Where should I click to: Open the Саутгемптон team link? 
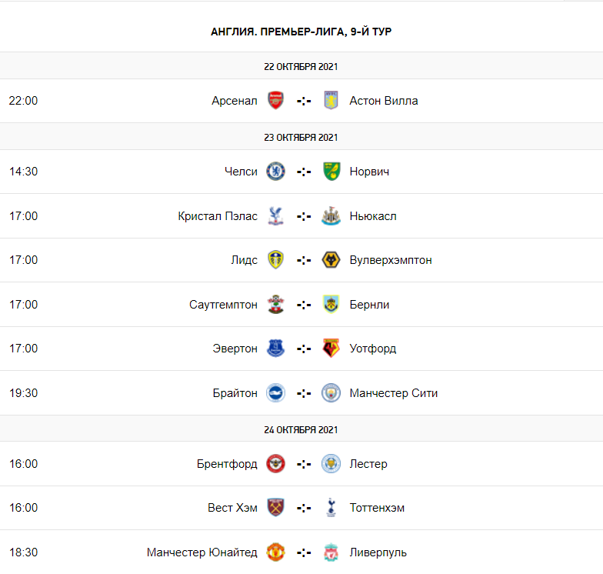click(x=223, y=305)
